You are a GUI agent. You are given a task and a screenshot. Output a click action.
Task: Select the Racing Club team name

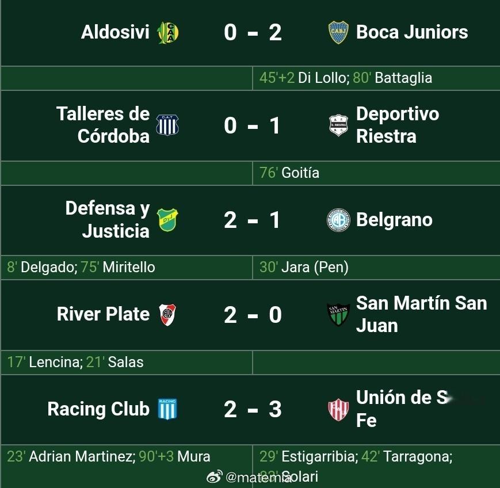tap(98, 409)
